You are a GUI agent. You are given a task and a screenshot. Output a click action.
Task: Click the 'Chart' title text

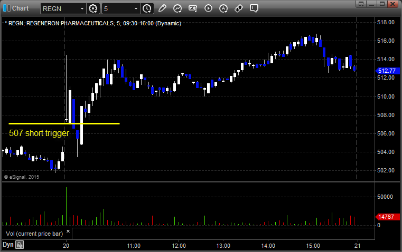tap(21, 8)
